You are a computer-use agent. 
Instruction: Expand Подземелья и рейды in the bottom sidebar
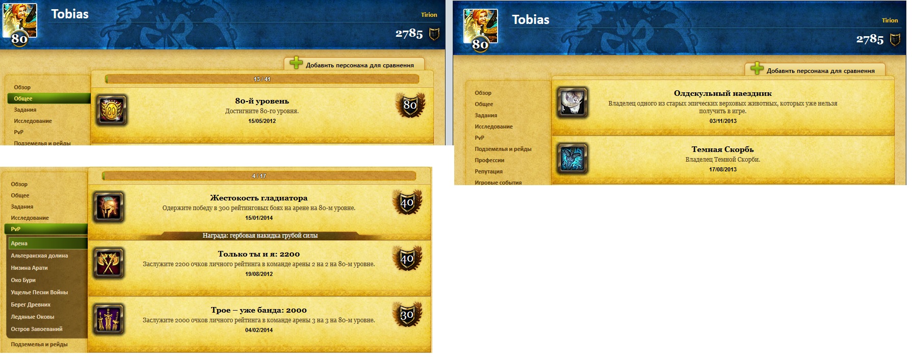pos(39,344)
